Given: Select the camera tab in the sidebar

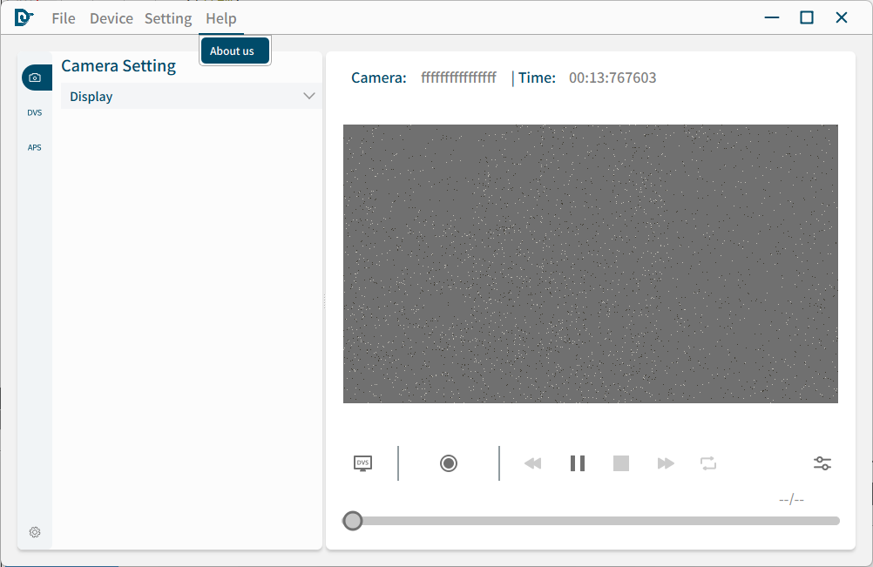Looking at the screenshot, I should [35, 78].
